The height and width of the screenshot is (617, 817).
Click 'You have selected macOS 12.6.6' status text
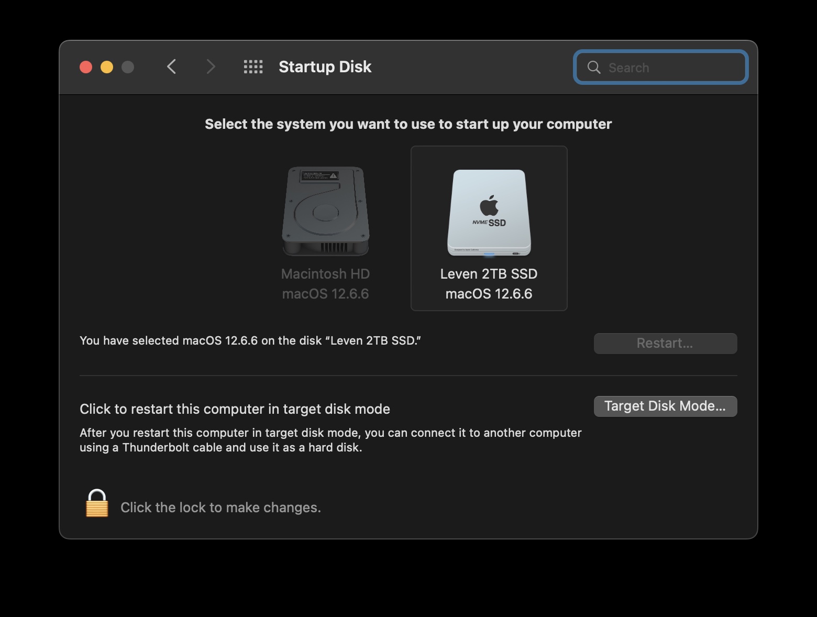(x=250, y=340)
